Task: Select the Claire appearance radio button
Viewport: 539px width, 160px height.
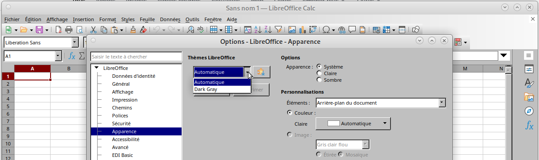Action: pos(319,73)
